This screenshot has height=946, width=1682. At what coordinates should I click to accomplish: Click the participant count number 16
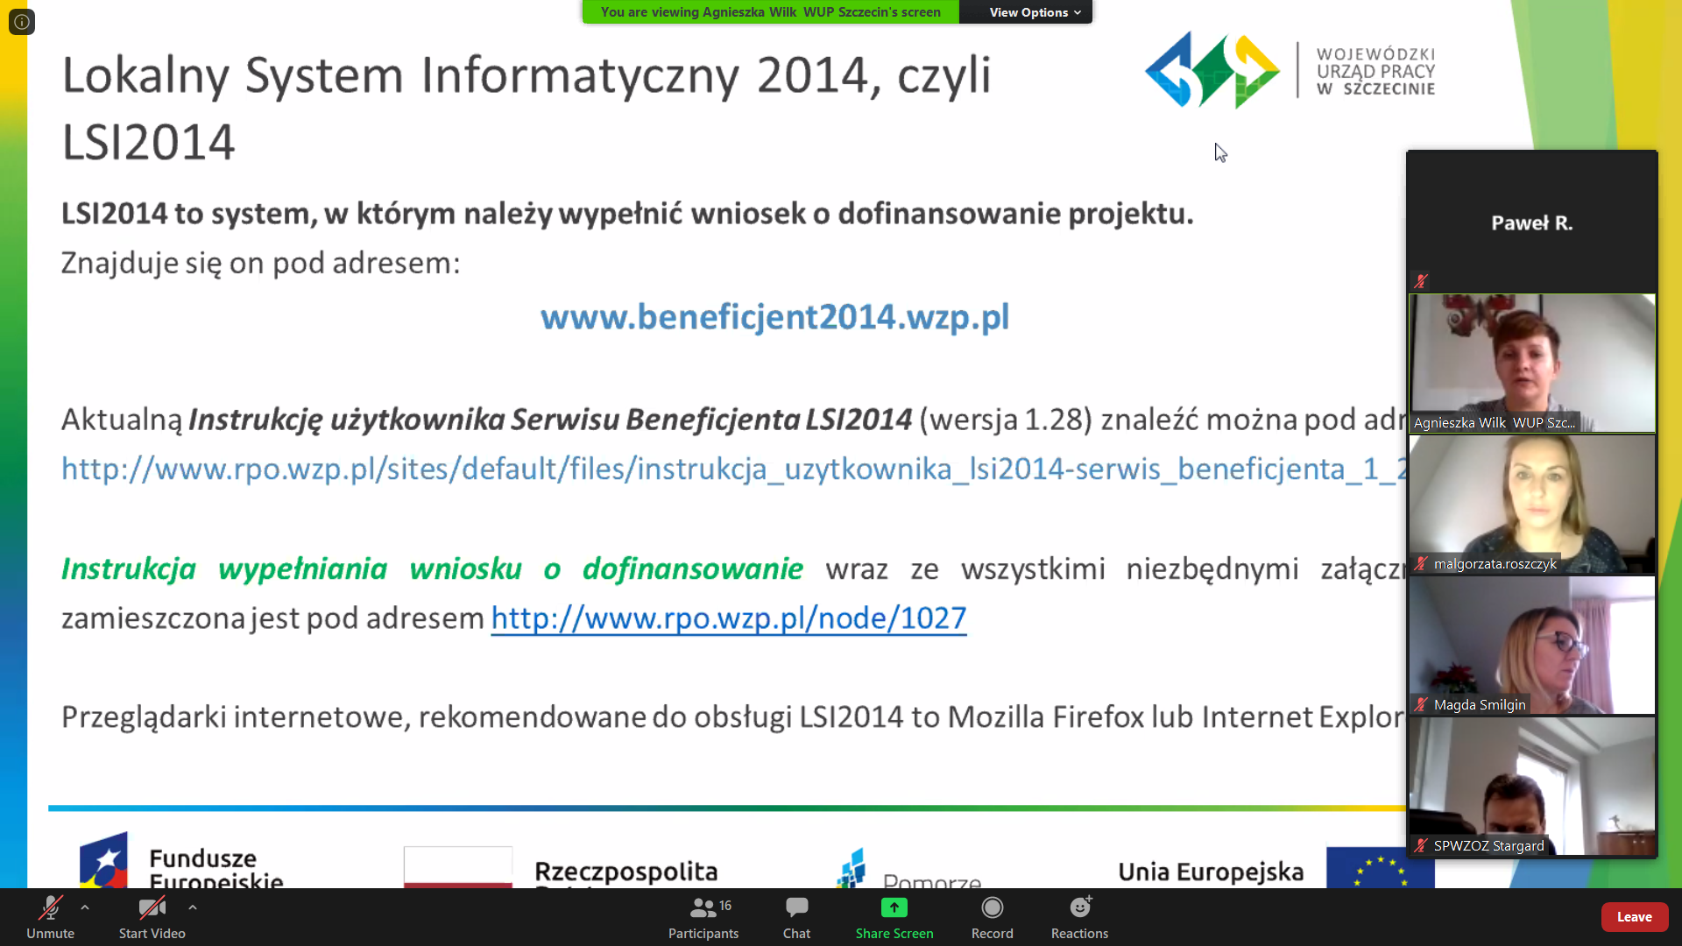pyautogui.click(x=725, y=905)
